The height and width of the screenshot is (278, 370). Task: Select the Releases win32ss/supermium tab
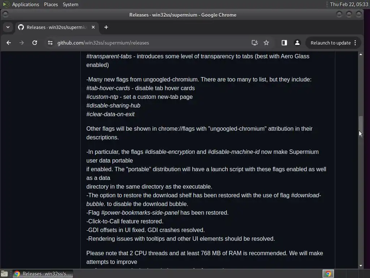[57, 27]
